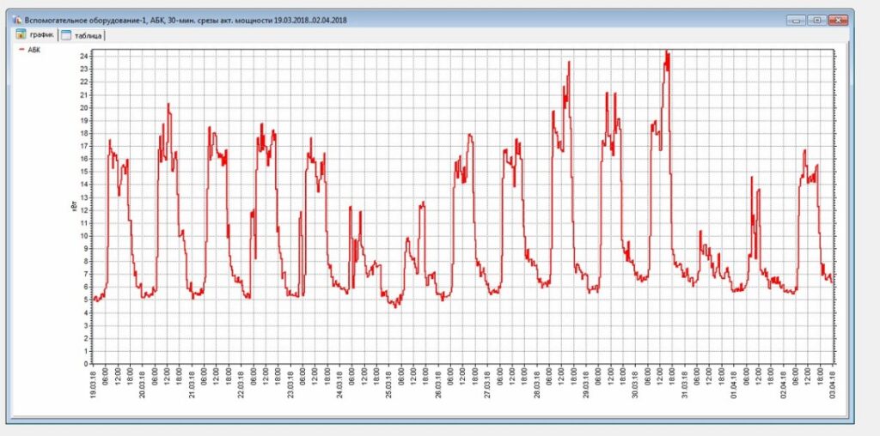Click the highest peak on 30.03.18

click(666, 51)
